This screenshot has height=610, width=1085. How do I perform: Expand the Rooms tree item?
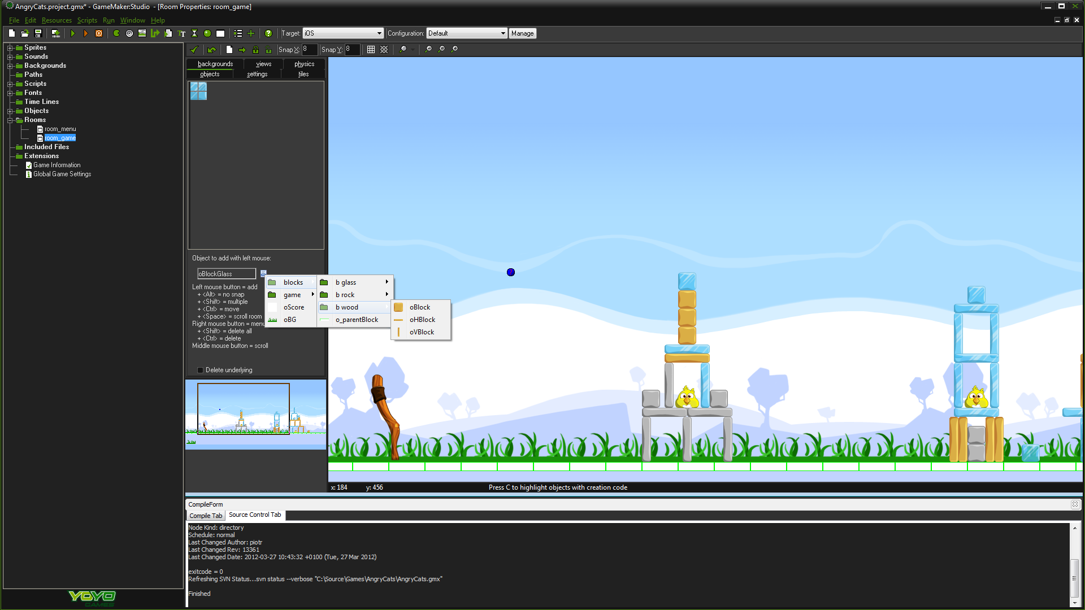(8, 119)
